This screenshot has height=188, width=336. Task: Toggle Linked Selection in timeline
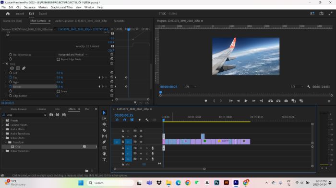[132, 120]
